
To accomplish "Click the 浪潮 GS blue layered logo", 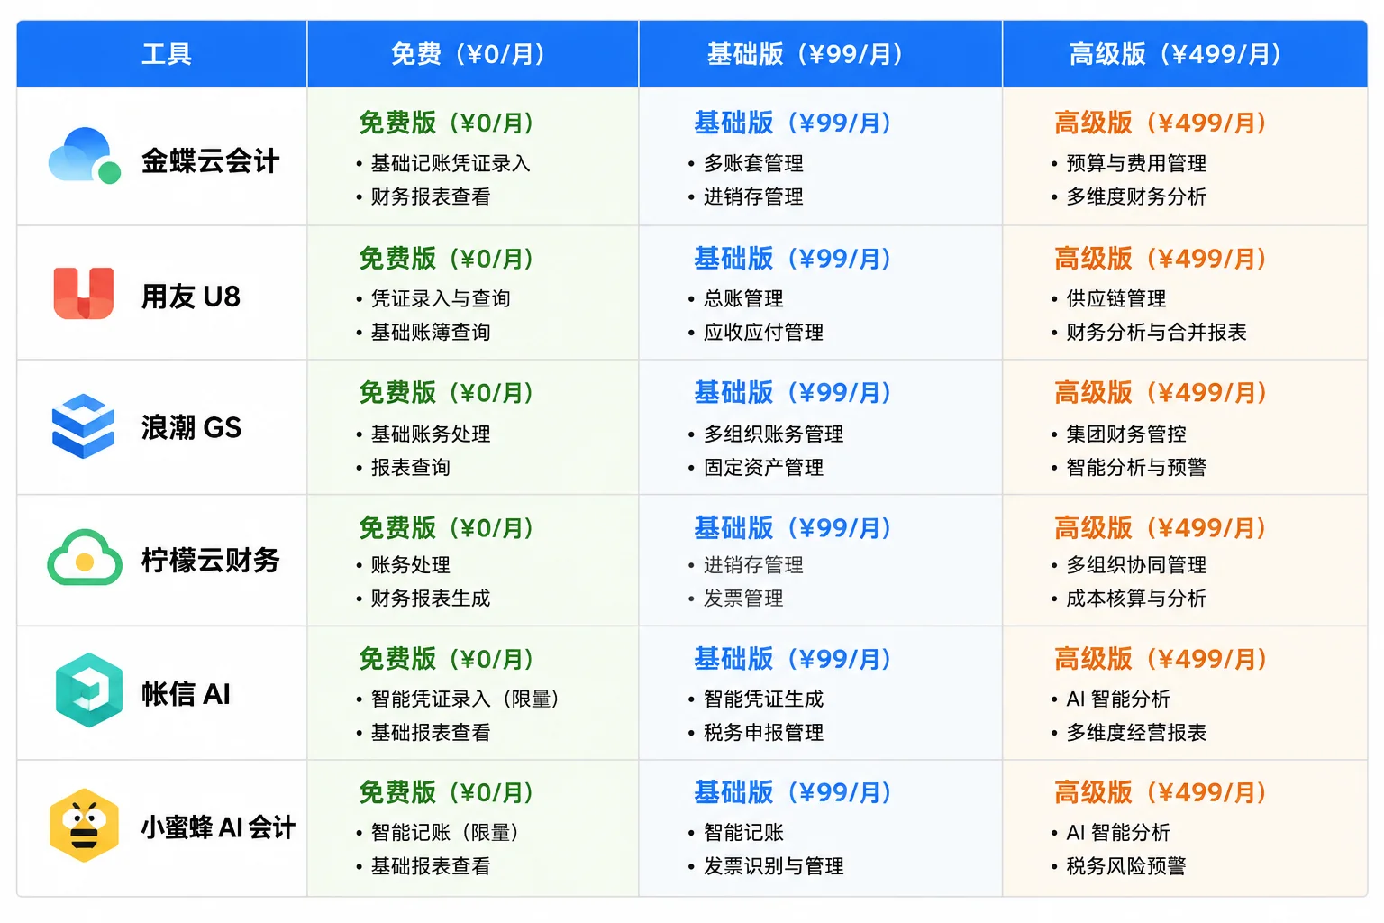I will pyautogui.click(x=83, y=426).
